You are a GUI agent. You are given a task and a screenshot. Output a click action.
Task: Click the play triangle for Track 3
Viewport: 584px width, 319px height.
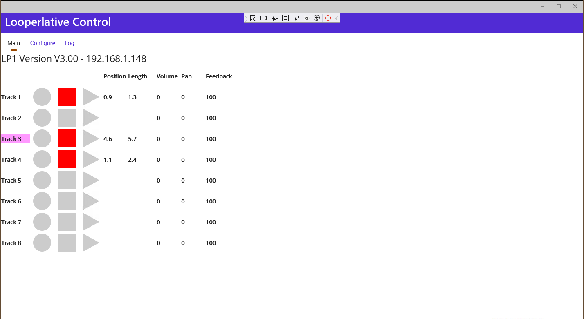click(91, 138)
